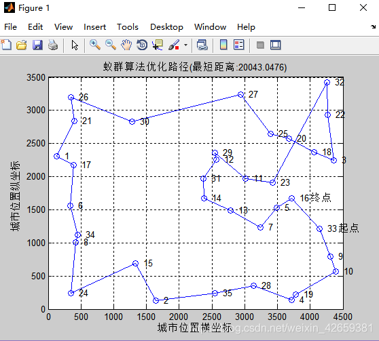The width and height of the screenshot is (379, 341).
Task: Click city node labeled 28
Action: (253, 285)
